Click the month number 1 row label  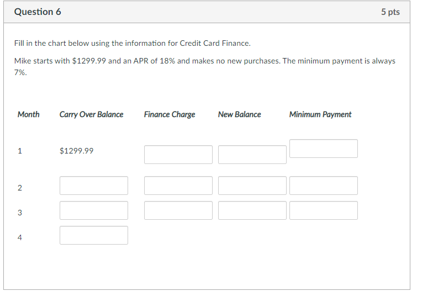coord(20,151)
